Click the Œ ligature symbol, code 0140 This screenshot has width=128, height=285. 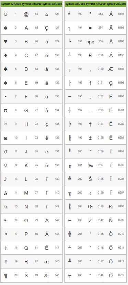click(x=90, y=207)
